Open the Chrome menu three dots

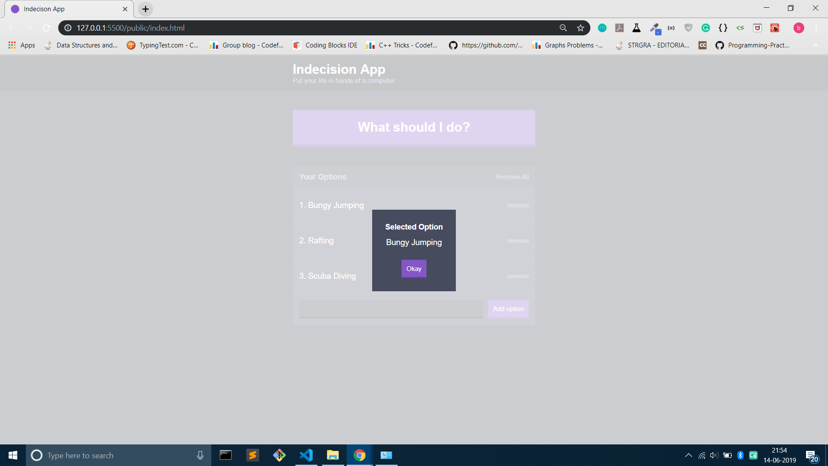point(816,28)
